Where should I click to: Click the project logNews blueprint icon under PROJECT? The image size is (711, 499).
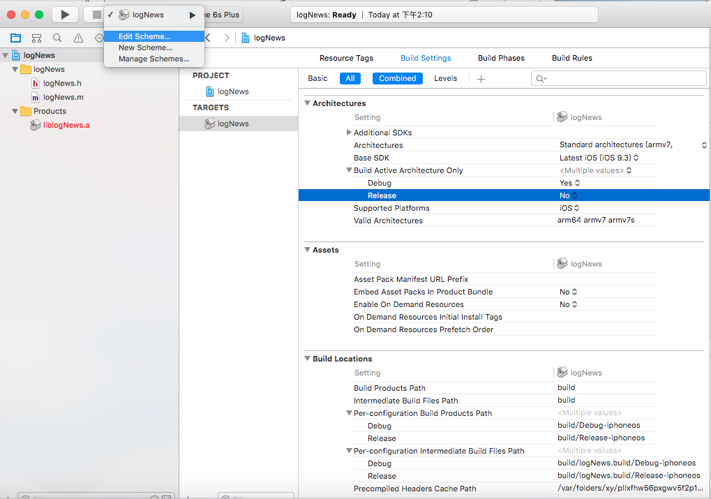pos(210,91)
